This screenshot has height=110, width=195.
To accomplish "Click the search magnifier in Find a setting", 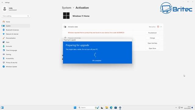I will pyautogui.click(x=28, y=16).
